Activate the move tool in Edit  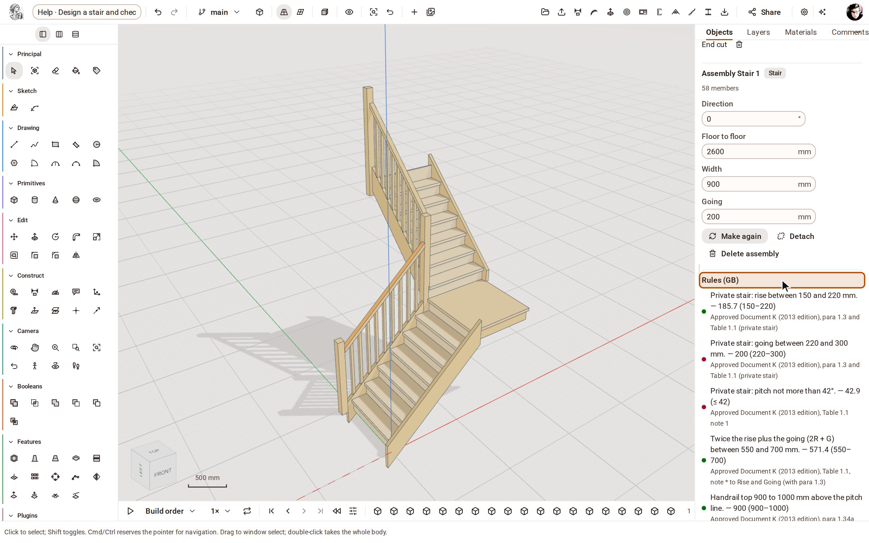point(14,237)
